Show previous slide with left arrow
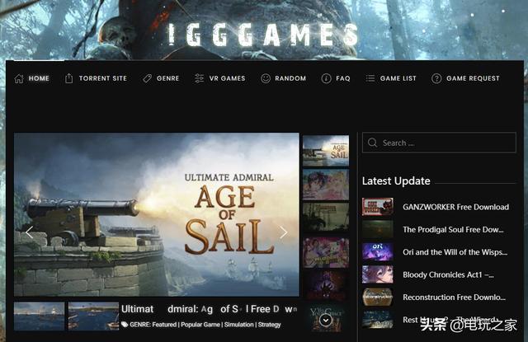This screenshot has height=342, width=528. point(30,232)
